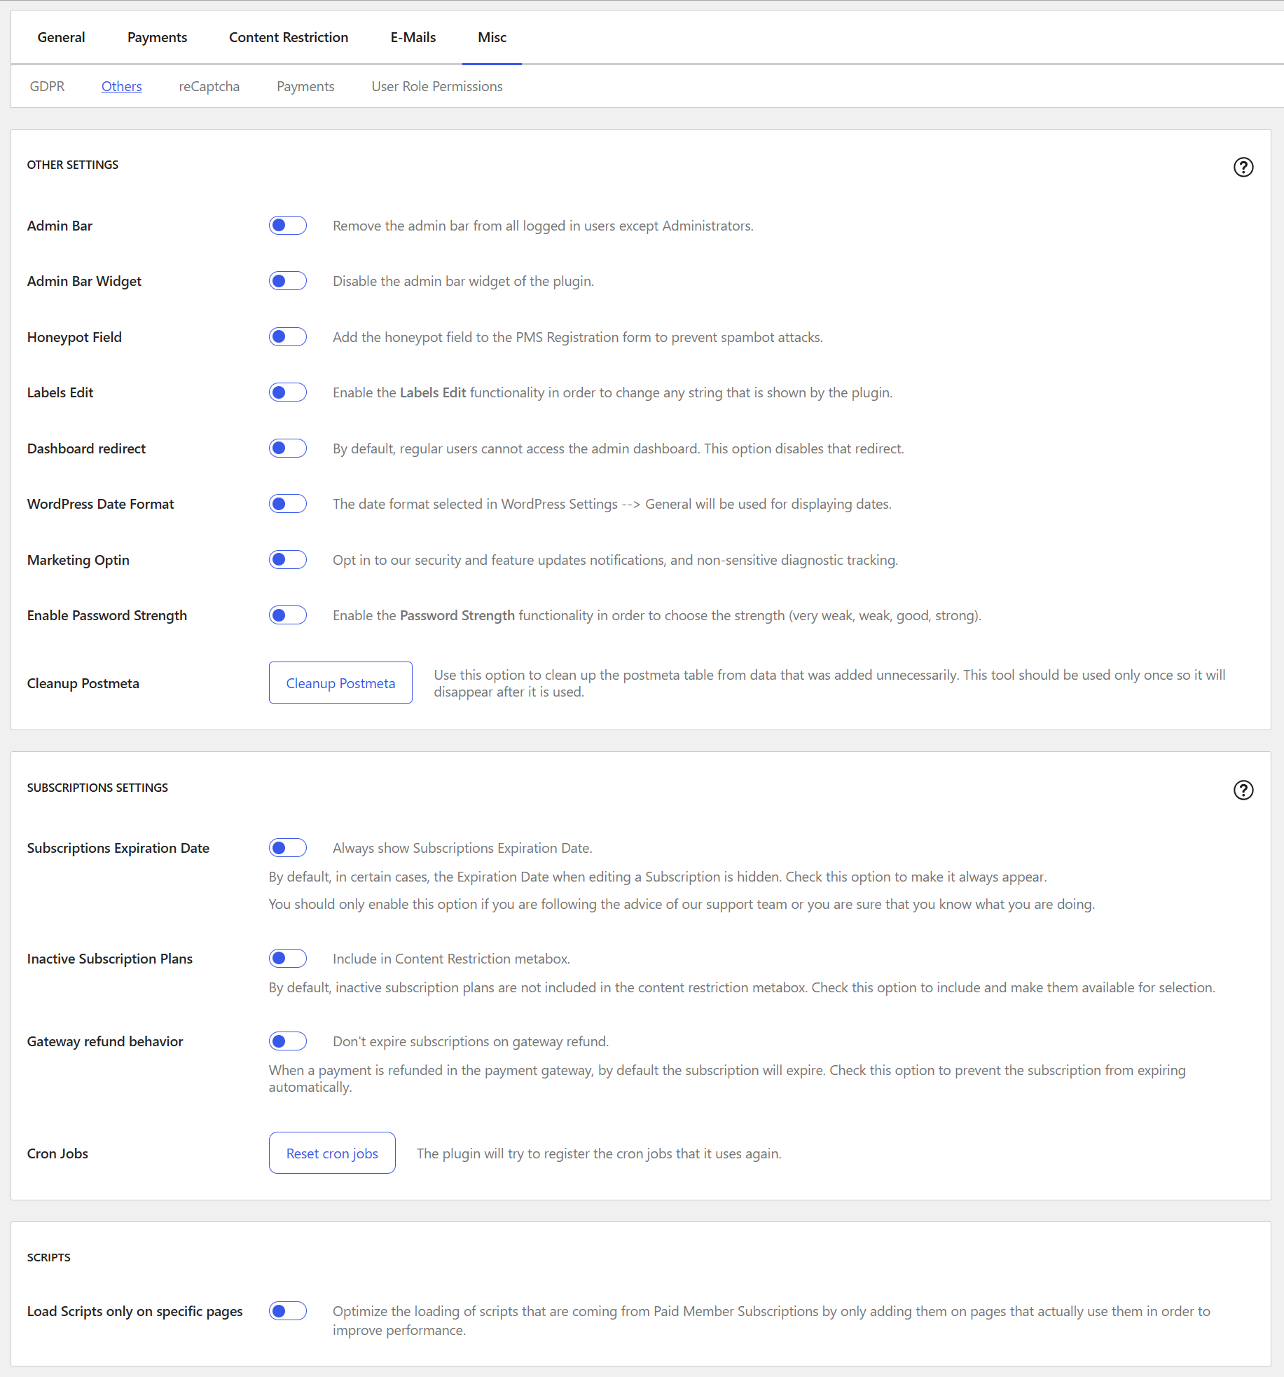Switch to the General tab
The width and height of the screenshot is (1284, 1377).
[x=61, y=37]
